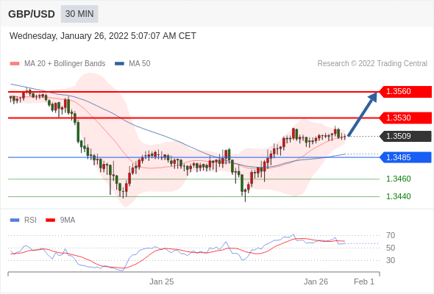Viewport: 434px width, 294px height.
Task: Click the MA 20 + Bollinger Bands legend swatch
Action: point(15,64)
